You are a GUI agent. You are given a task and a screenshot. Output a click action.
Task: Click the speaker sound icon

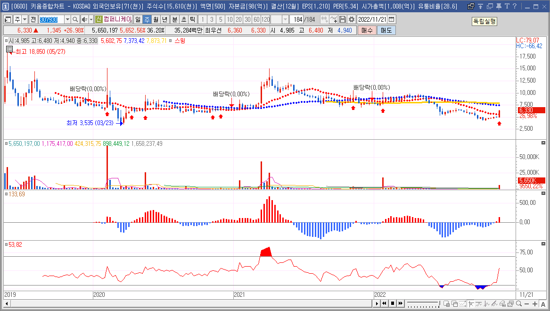(84, 20)
